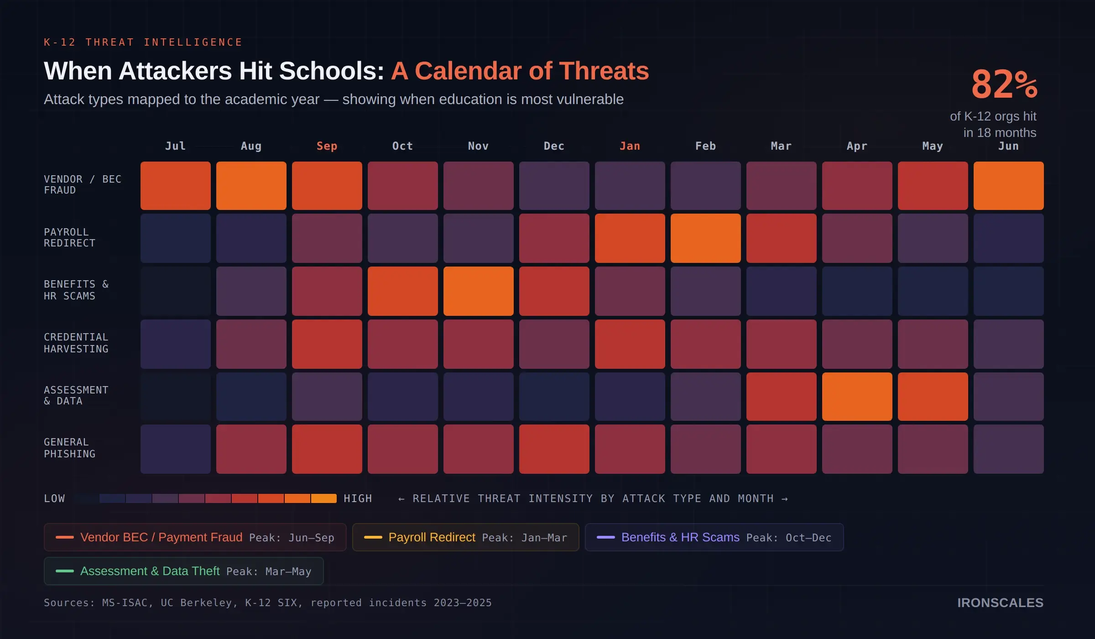Click the Credential Harvesting row label
This screenshot has height=639, width=1095.
76,343
